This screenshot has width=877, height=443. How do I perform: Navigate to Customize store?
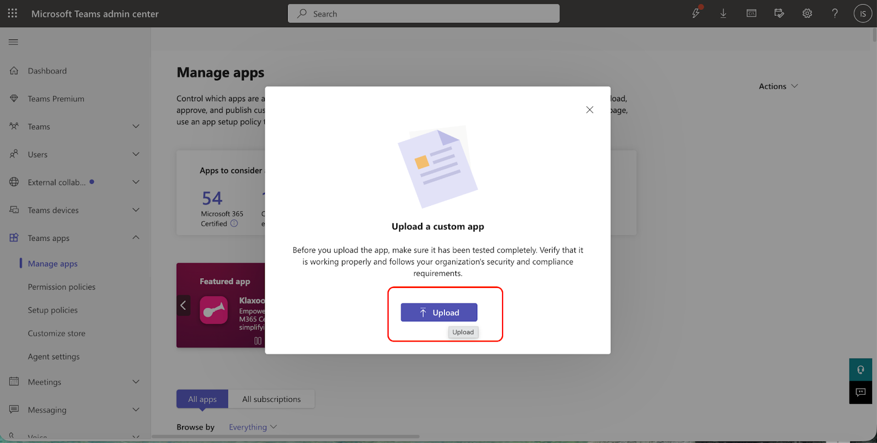click(56, 333)
